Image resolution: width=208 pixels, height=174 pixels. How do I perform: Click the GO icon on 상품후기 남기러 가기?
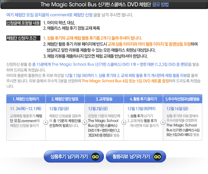click(95, 157)
